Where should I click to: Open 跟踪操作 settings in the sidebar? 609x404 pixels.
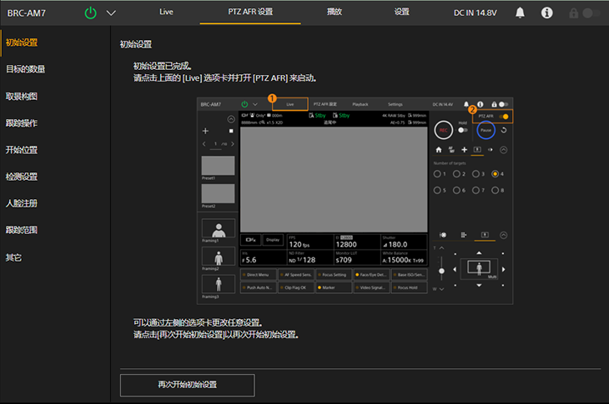22,122
